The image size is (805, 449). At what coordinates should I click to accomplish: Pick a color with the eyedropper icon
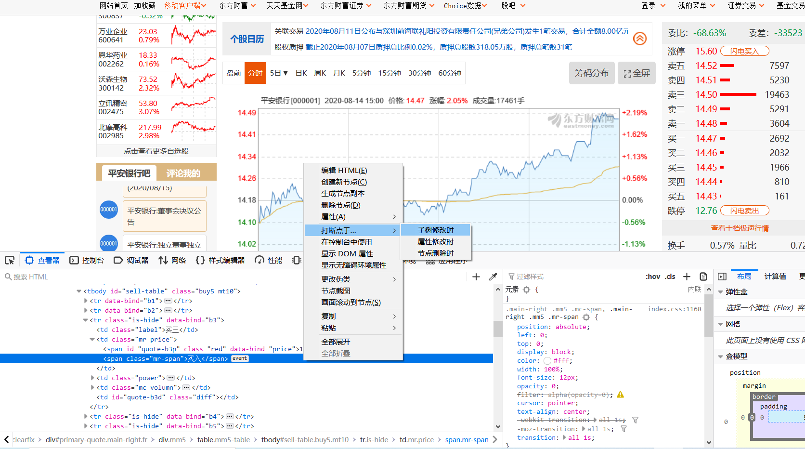tap(493, 277)
